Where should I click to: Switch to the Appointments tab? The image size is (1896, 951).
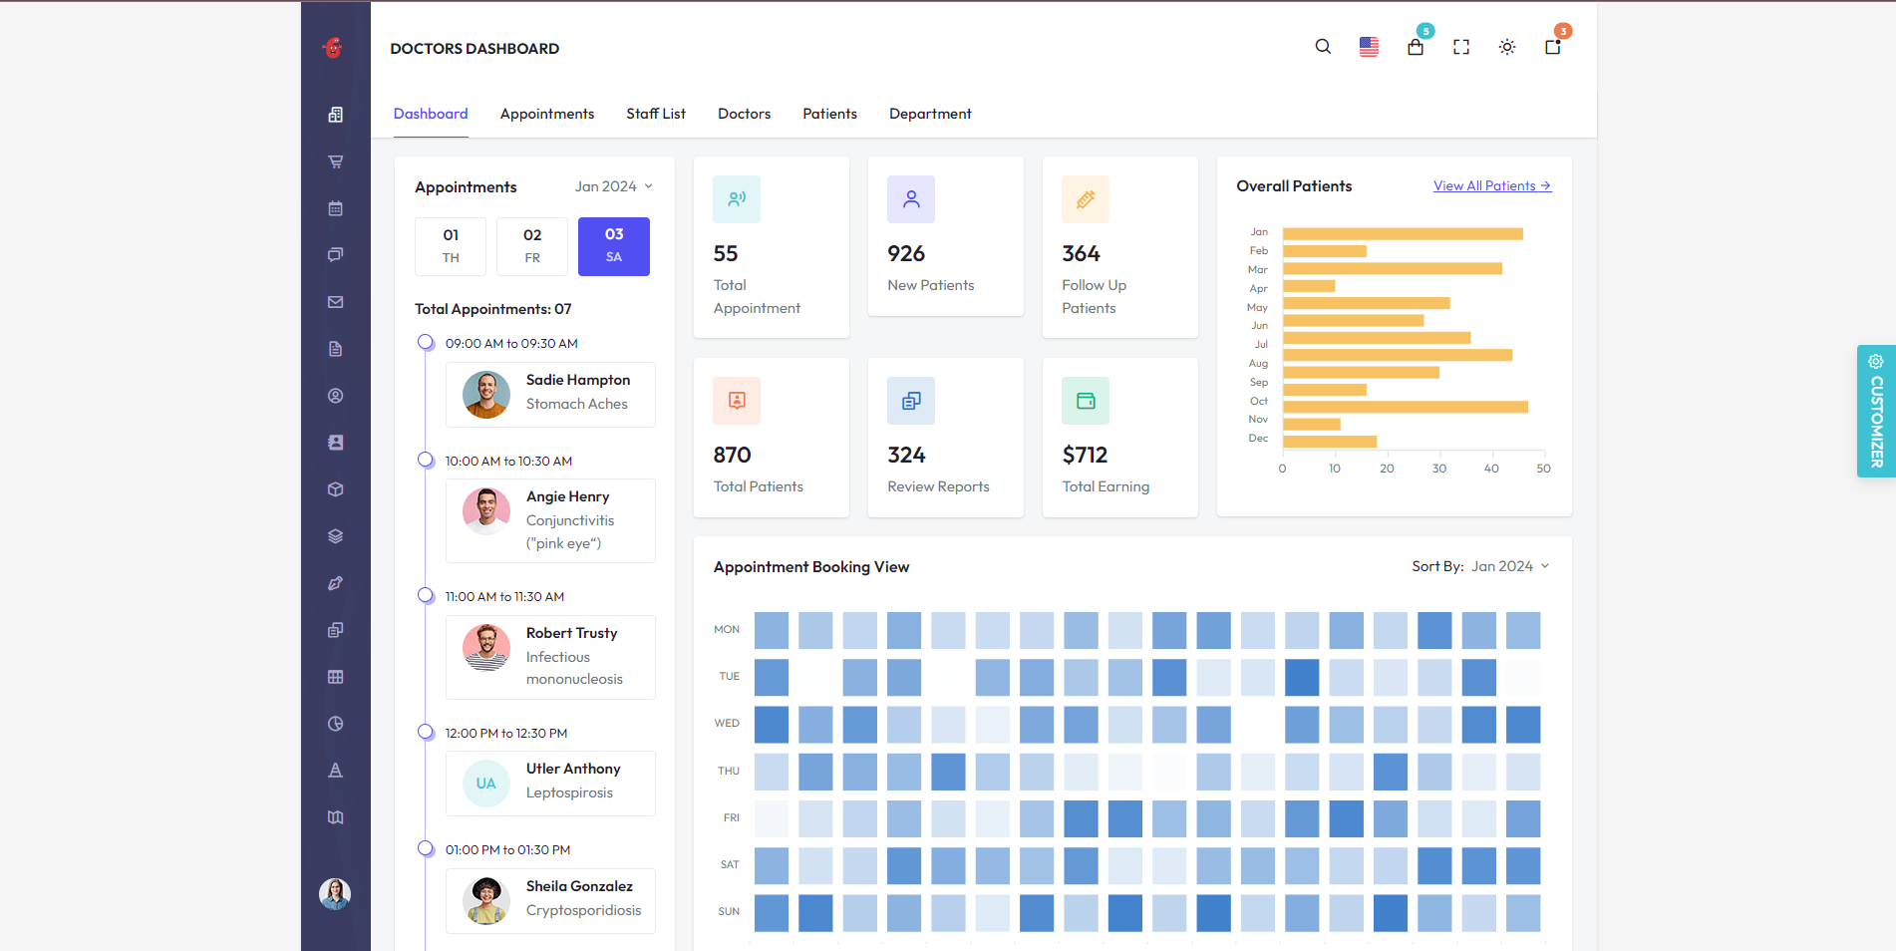(x=547, y=114)
